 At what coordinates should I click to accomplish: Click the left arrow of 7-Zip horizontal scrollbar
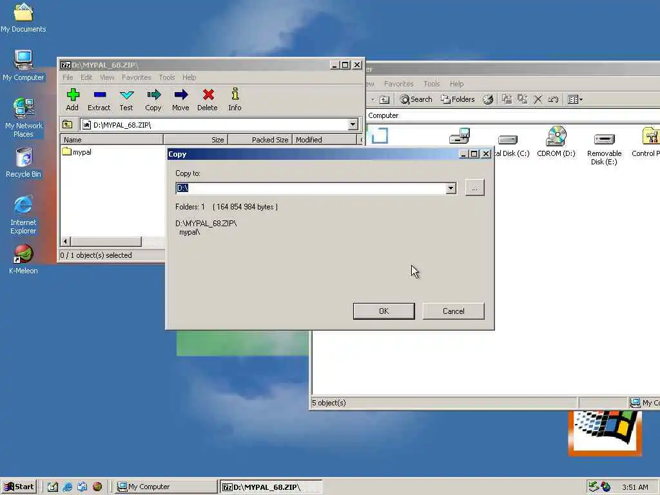coord(65,241)
